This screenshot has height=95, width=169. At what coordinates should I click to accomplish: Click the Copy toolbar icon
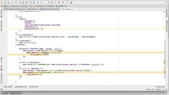[x=23, y=2]
